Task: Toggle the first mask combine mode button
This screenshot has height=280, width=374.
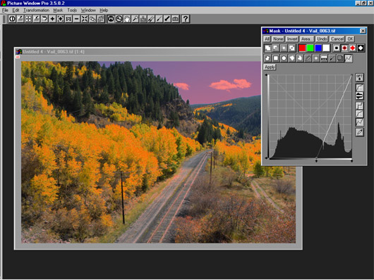Action: click(267, 48)
